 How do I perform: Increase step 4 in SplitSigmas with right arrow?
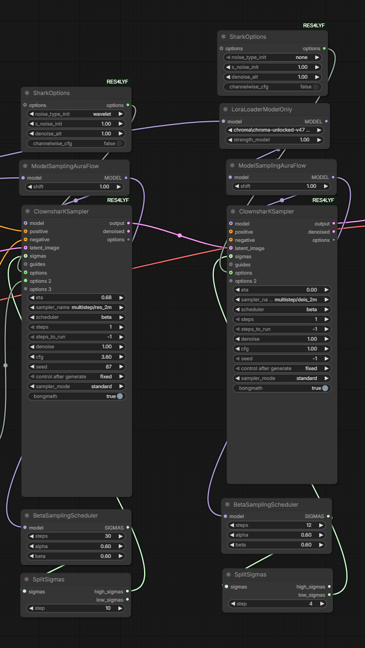[x=322, y=604]
